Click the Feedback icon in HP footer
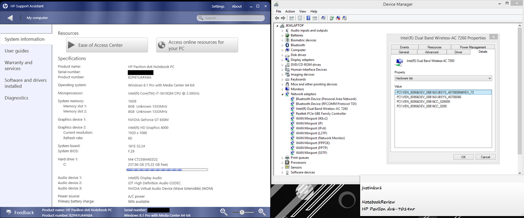Viewport: 524px width, 218px height. click(x=9, y=212)
